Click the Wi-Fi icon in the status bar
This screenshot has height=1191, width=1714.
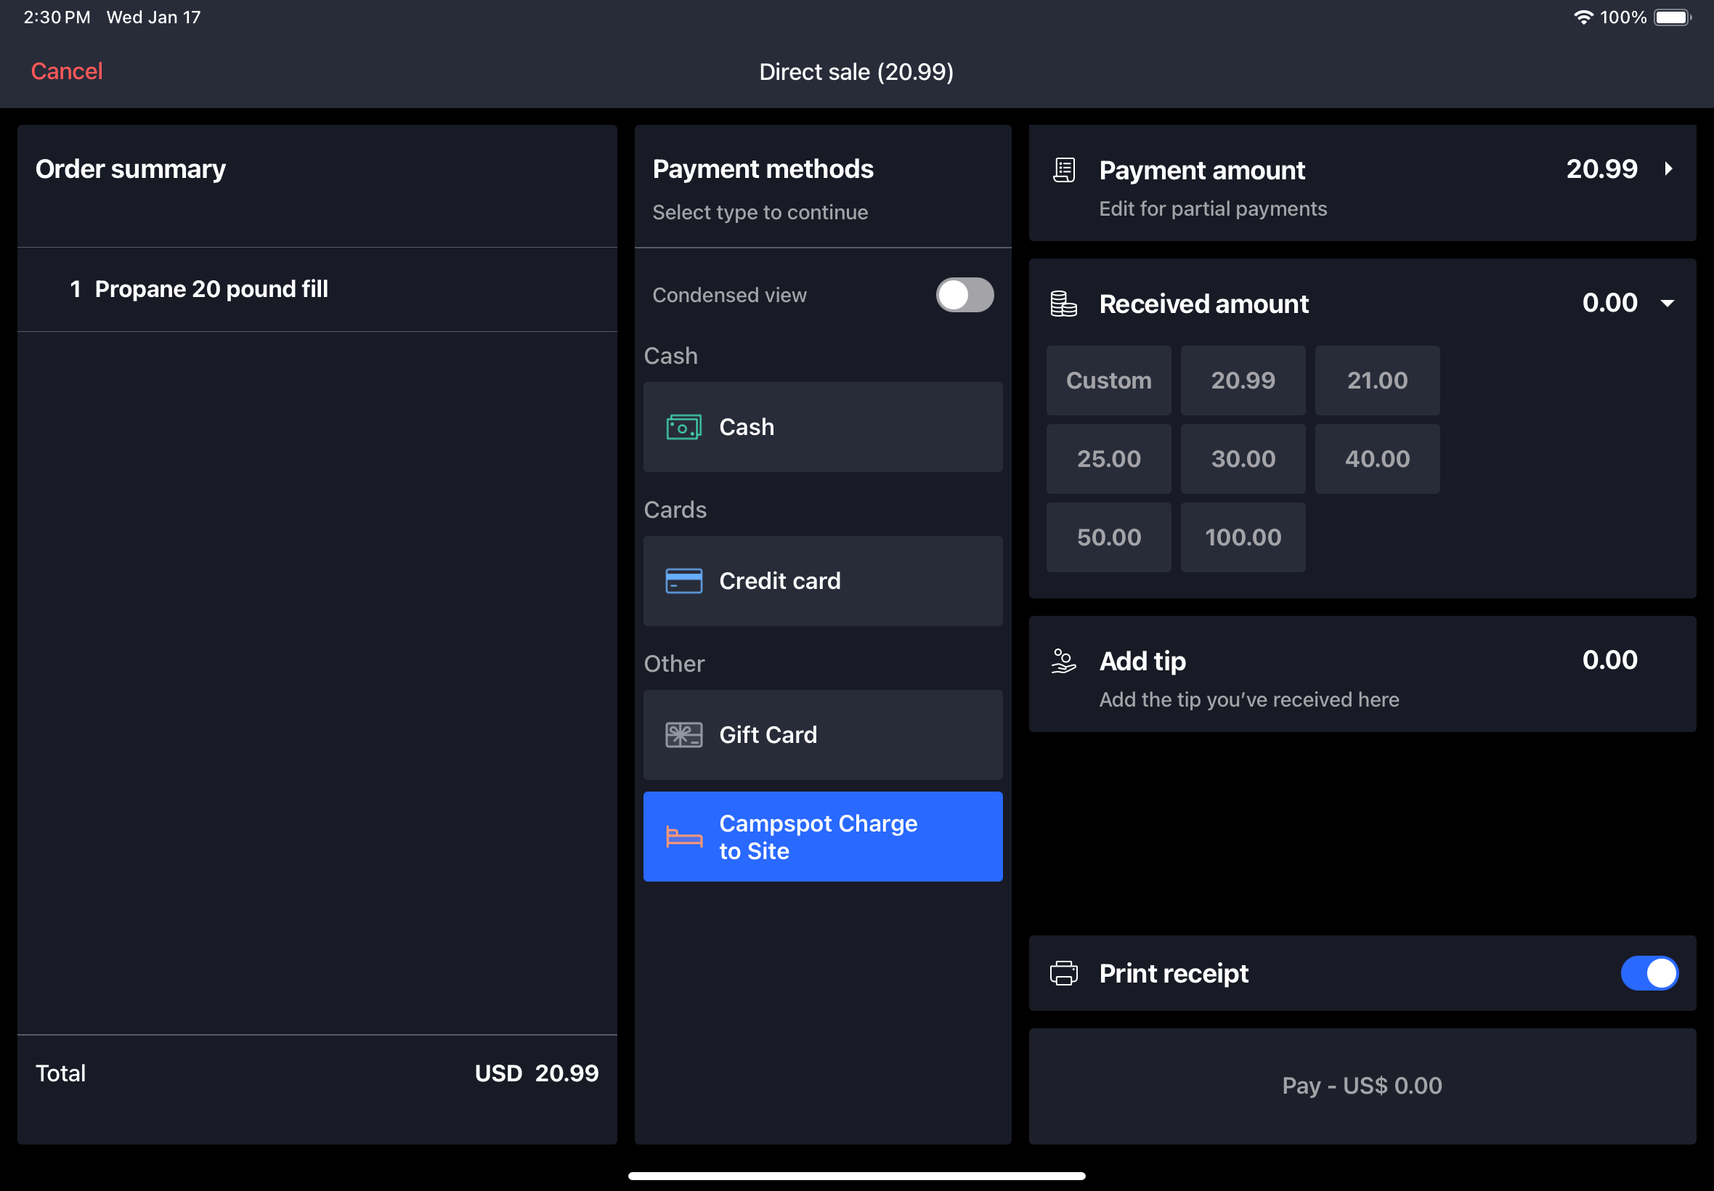[1584, 17]
